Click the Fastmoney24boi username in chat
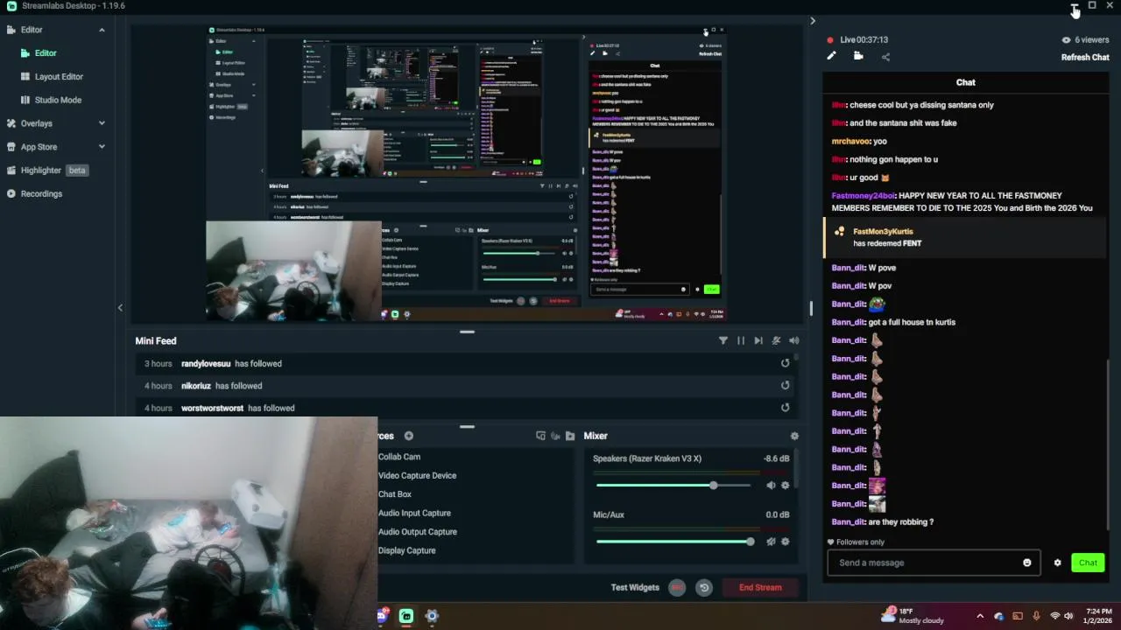Screen dimensions: 1121x630 [864, 196]
